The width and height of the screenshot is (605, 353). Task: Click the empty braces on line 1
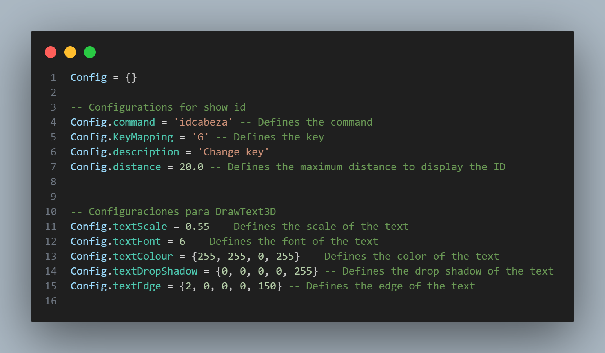(x=131, y=78)
